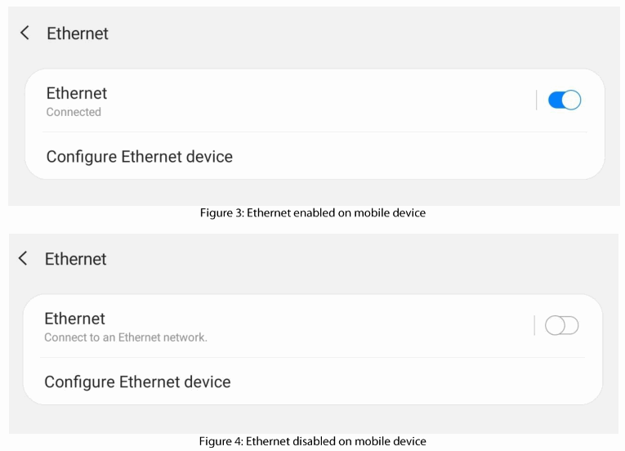Click the vertical separator beside the blue toggle

537,100
